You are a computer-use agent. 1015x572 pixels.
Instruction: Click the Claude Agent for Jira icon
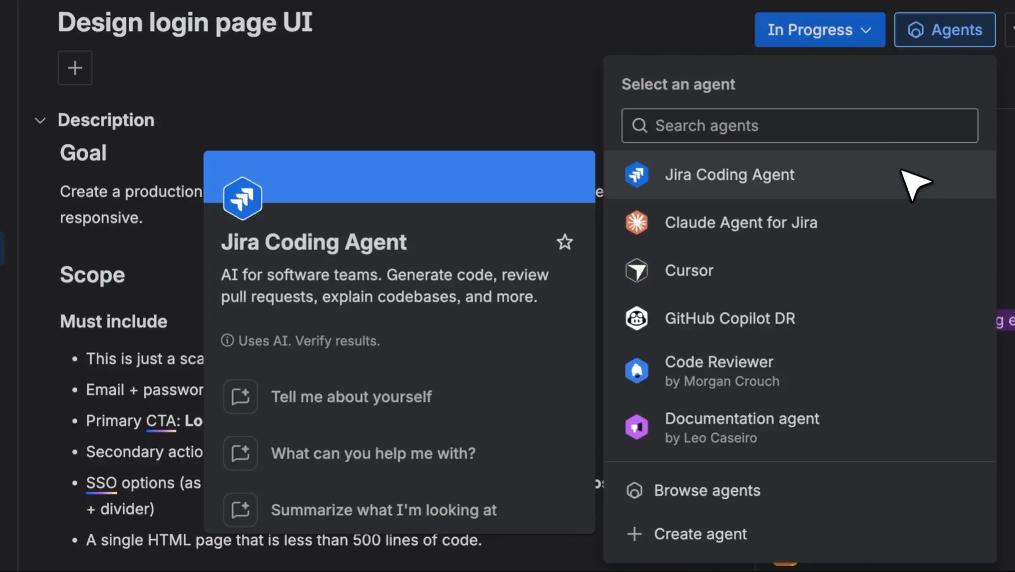[x=636, y=223]
